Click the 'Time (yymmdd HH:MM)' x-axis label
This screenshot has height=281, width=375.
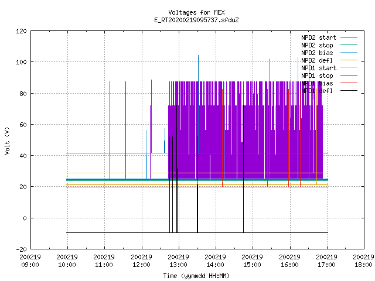point(196,276)
